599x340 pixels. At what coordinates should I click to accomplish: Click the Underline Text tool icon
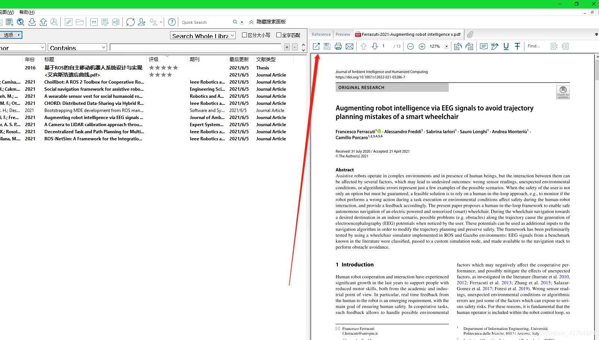click(506, 46)
